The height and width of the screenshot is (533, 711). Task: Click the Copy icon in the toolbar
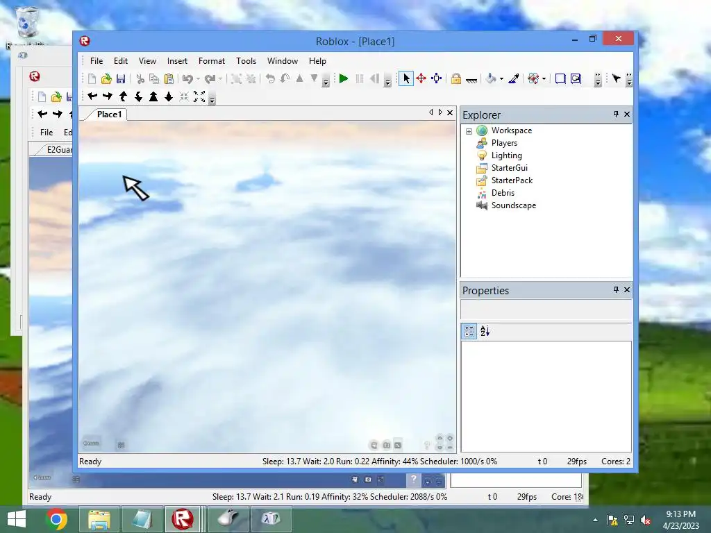click(x=154, y=79)
